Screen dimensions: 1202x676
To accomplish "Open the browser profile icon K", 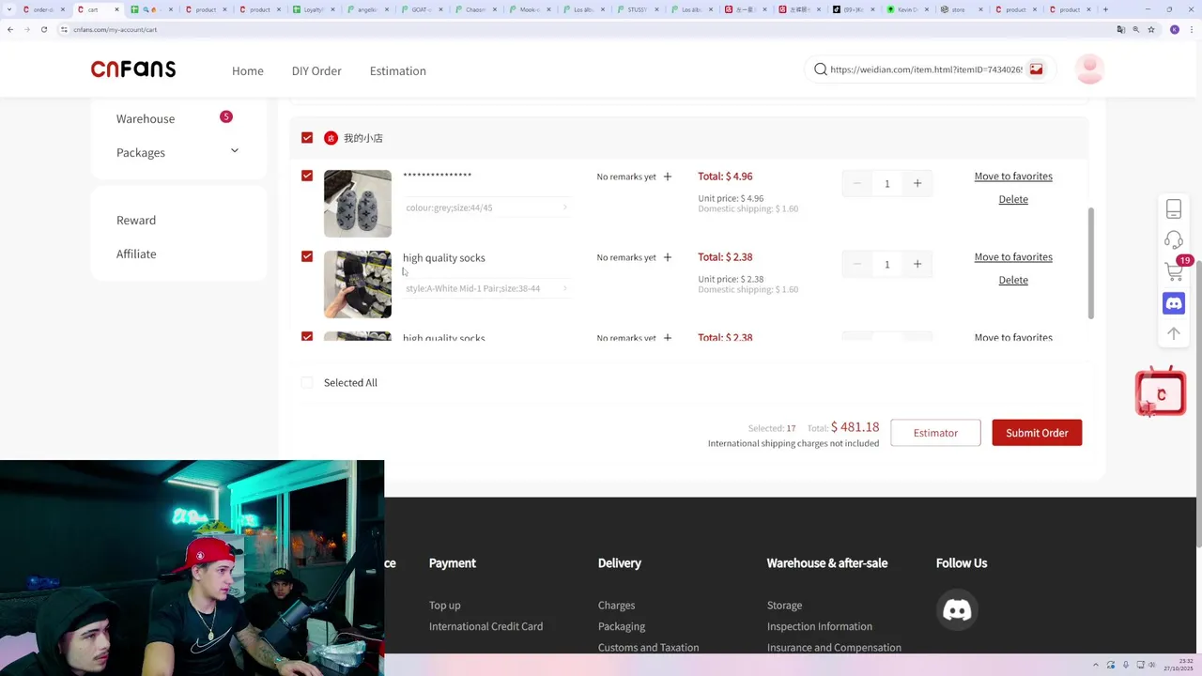I will [1174, 29].
